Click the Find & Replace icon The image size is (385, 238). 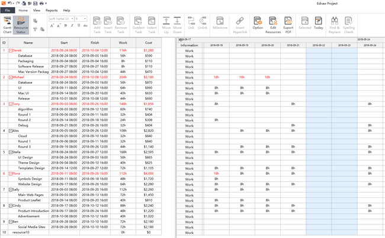pyautogui.click(x=335, y=24)
